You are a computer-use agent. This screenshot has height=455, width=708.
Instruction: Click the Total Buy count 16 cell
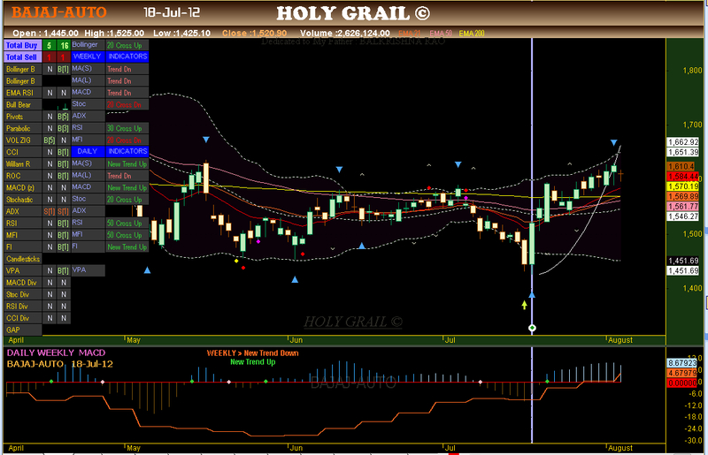64,45
